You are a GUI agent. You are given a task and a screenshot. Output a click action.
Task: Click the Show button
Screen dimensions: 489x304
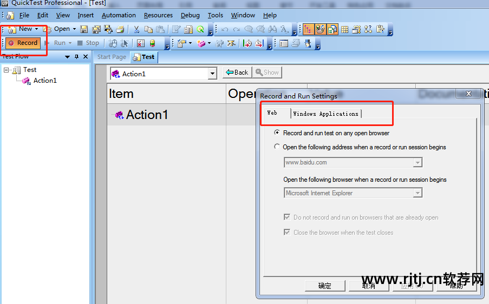(268, 72)
